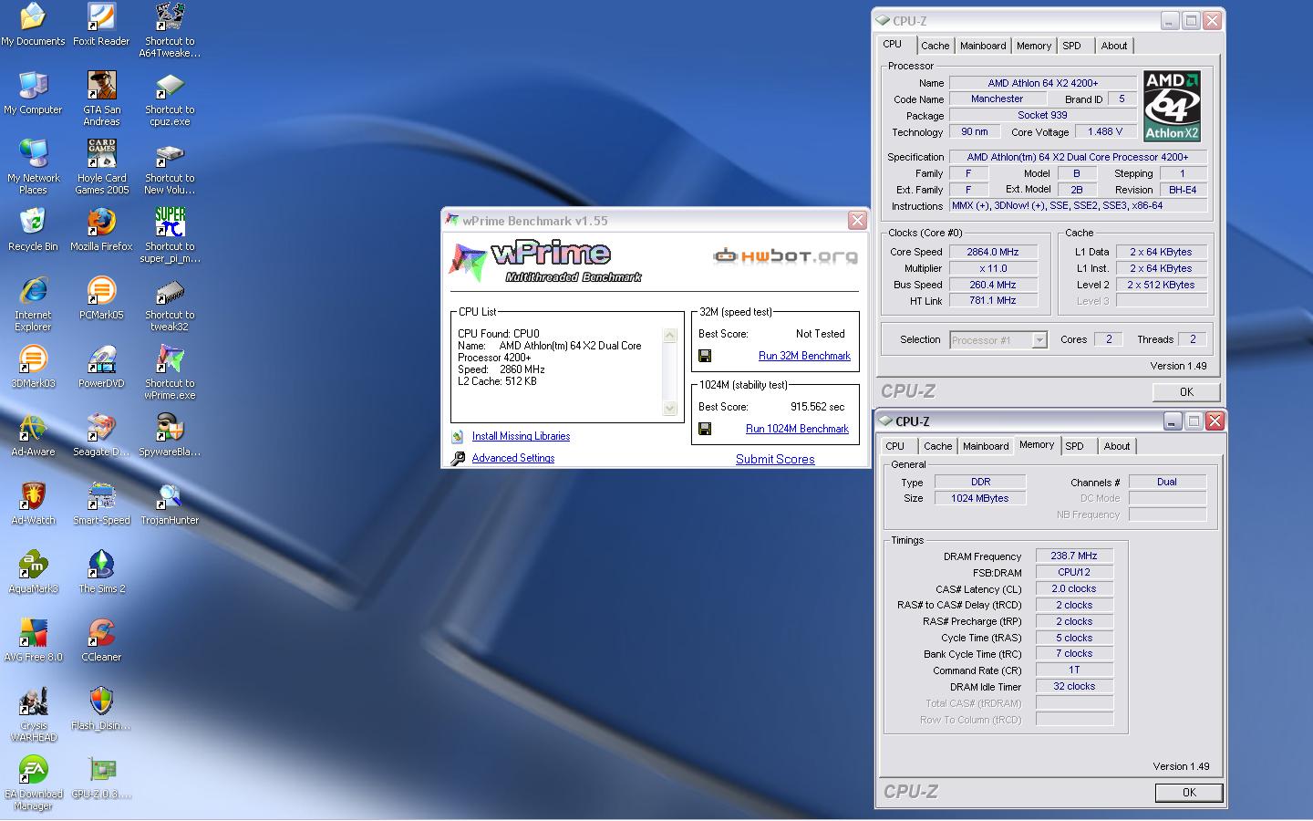Viewport: 1313px width, 821px height.
Task: Open Mainboard tab in lower CPU-Z
Action: pyautogui.click(x=986, y=446)
